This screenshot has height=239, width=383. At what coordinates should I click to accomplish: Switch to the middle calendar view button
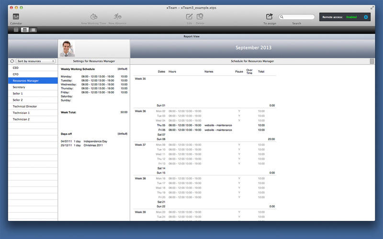pos(24,30)
